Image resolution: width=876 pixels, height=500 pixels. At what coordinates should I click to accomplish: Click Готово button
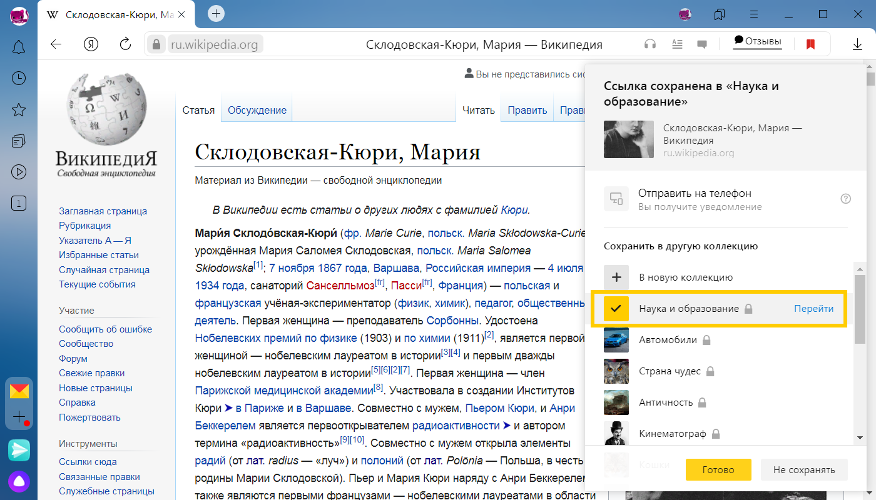(x=718, y=469)
